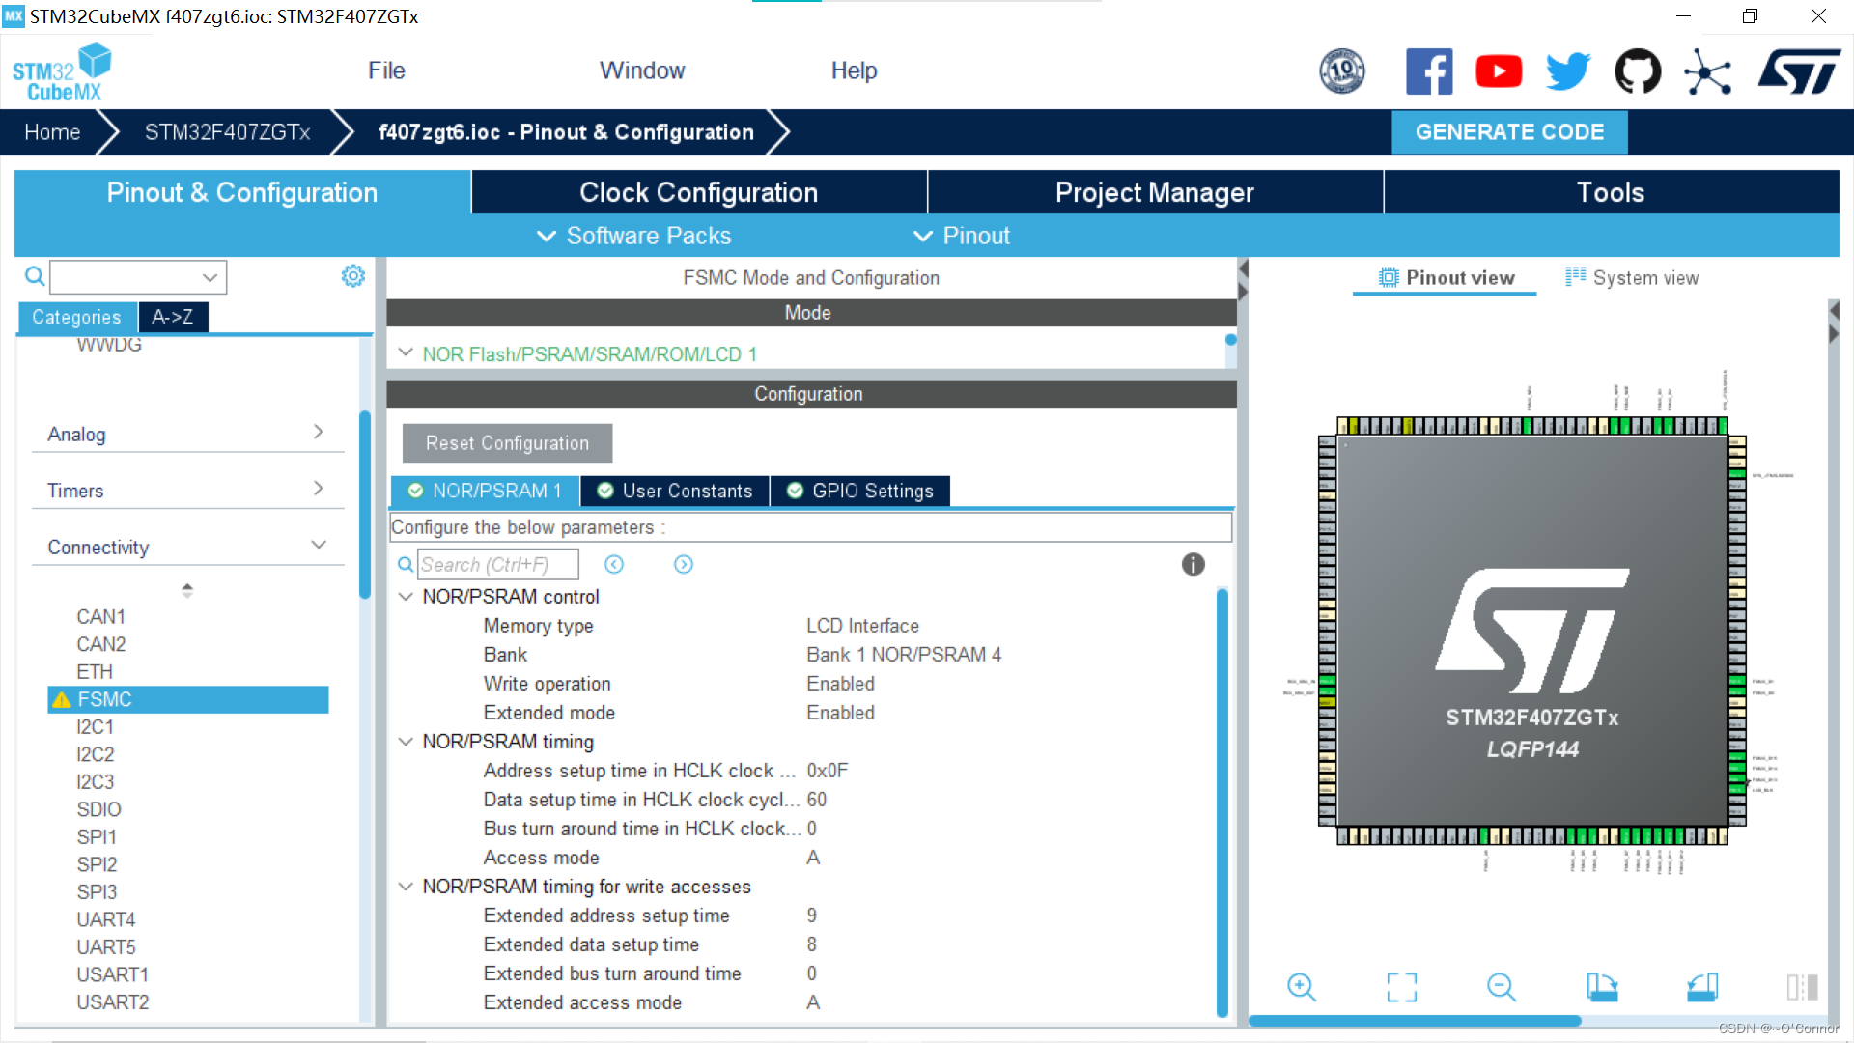Open the GitHub icon link
This screenshot has height=1043, width=1854.
[x=1638, y=71]
